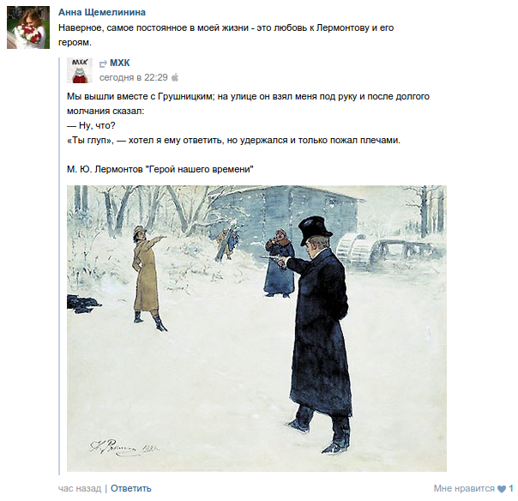Click the МХК community avatar

80,70
